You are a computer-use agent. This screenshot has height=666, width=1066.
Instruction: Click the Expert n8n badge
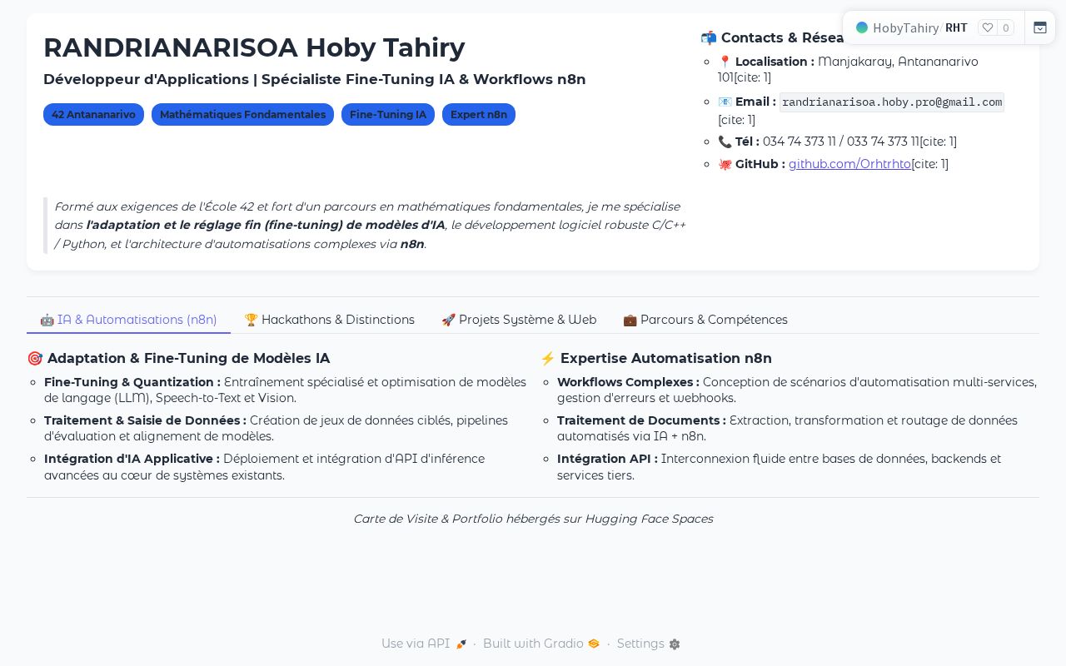pyautogui.click(x=479, y=115)
